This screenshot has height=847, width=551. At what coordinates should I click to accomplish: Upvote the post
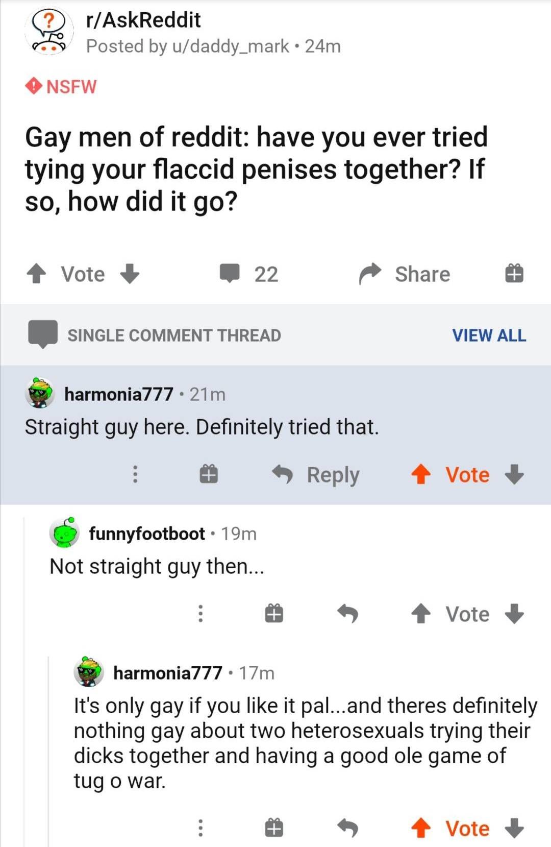[36, 274]
